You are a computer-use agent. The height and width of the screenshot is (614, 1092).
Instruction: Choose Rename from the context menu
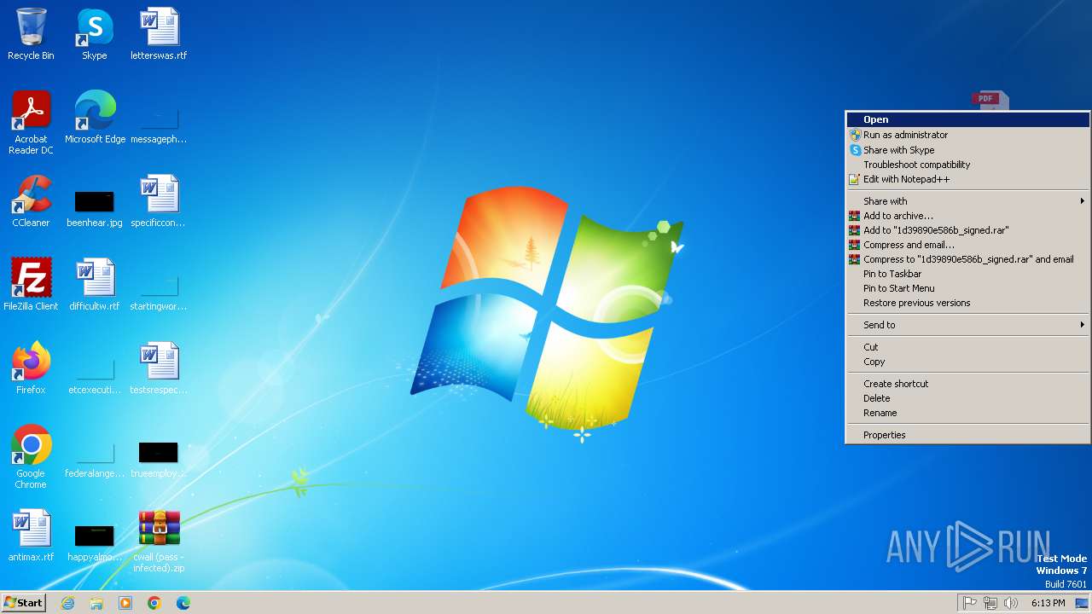point(967,413)
